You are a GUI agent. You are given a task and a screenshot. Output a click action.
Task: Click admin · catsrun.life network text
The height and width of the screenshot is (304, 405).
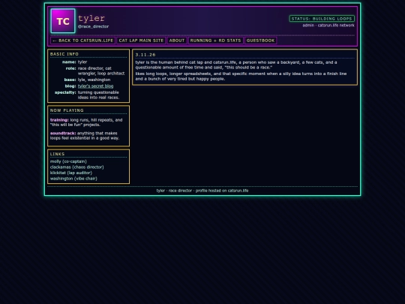coord(328,26)
